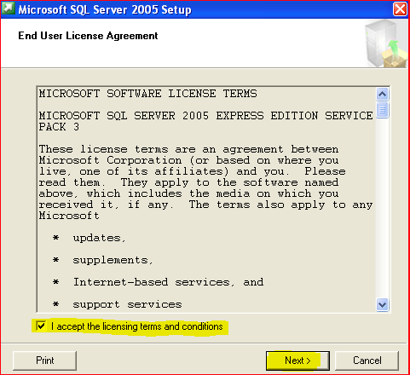Click the scrollbar track below the thumb
Screen dimensions: 410x375
[x=382, y=208]
